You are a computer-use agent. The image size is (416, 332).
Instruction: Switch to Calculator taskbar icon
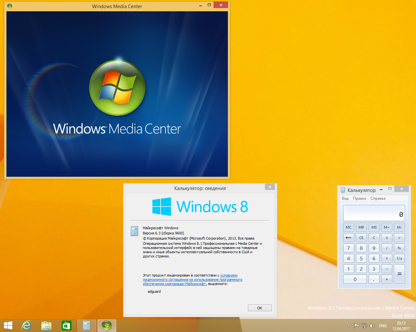tap(86, 326)
